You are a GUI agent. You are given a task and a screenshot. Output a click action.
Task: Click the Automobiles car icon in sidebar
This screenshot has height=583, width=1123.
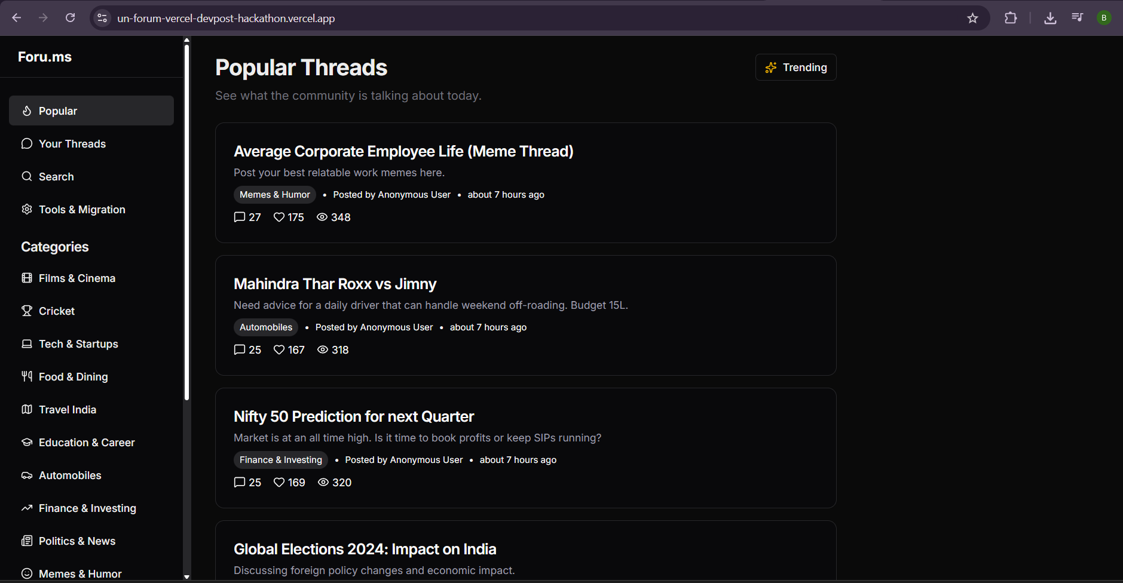pos(27,475)
